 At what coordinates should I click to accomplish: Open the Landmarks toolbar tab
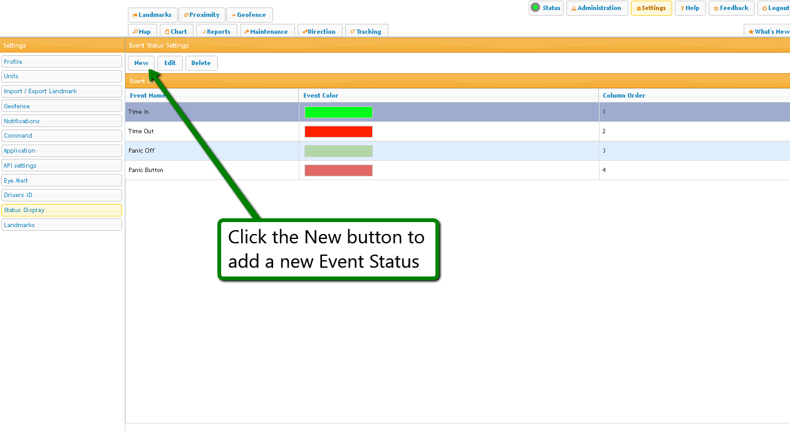point(152,15)
